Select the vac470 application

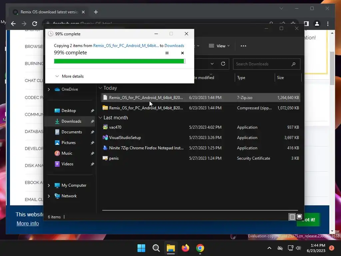tap(200, 127)
